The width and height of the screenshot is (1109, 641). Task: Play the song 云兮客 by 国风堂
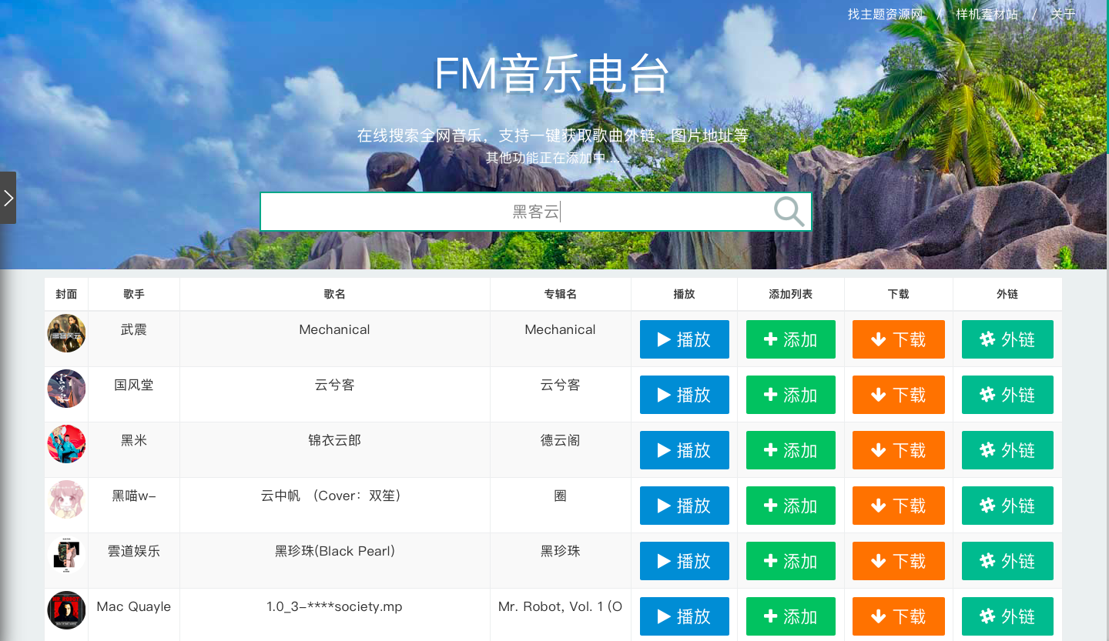coord(684,395)
